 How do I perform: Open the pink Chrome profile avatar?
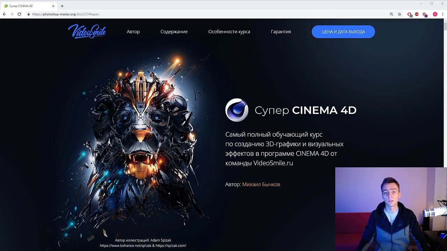coord(435,14)
